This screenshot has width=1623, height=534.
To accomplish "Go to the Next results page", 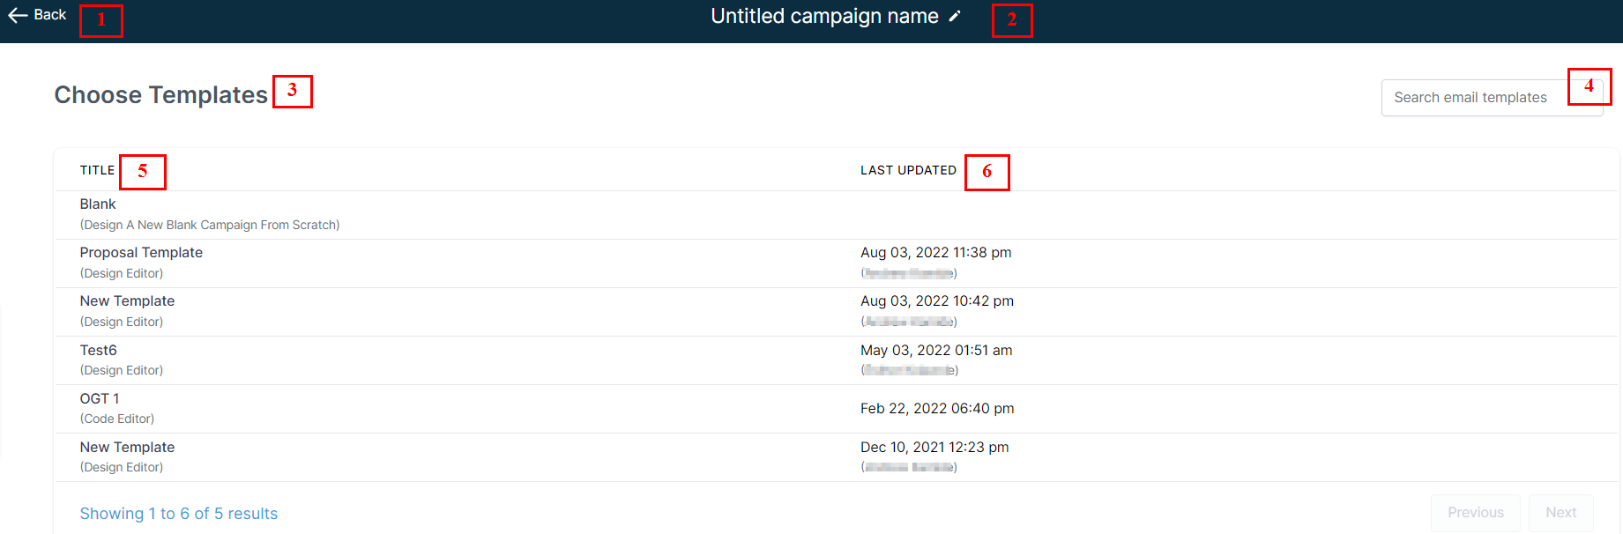I will [x=1560, y=513].
